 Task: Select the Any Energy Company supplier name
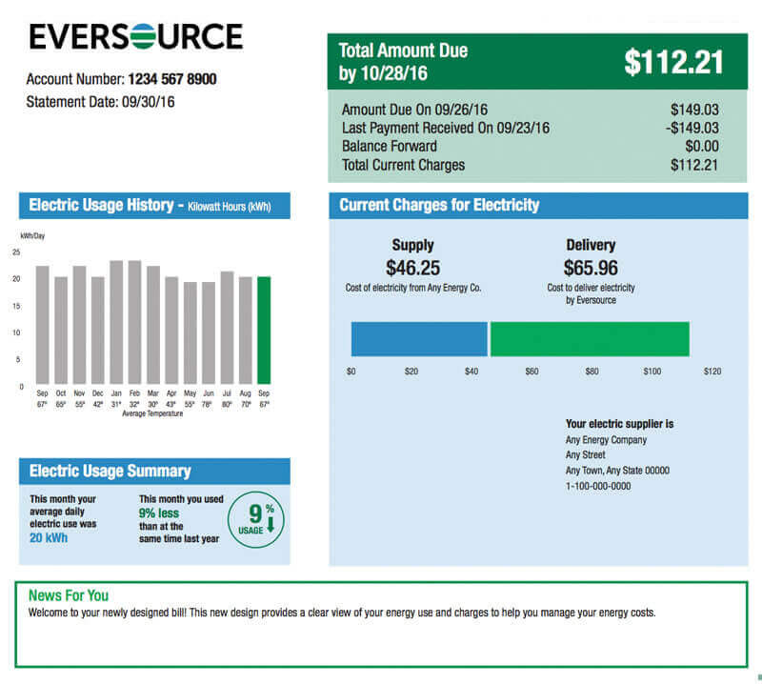tap(607, 440)
